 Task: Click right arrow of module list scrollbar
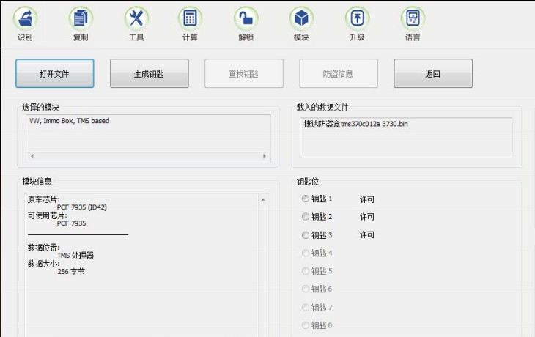point(265,156)
